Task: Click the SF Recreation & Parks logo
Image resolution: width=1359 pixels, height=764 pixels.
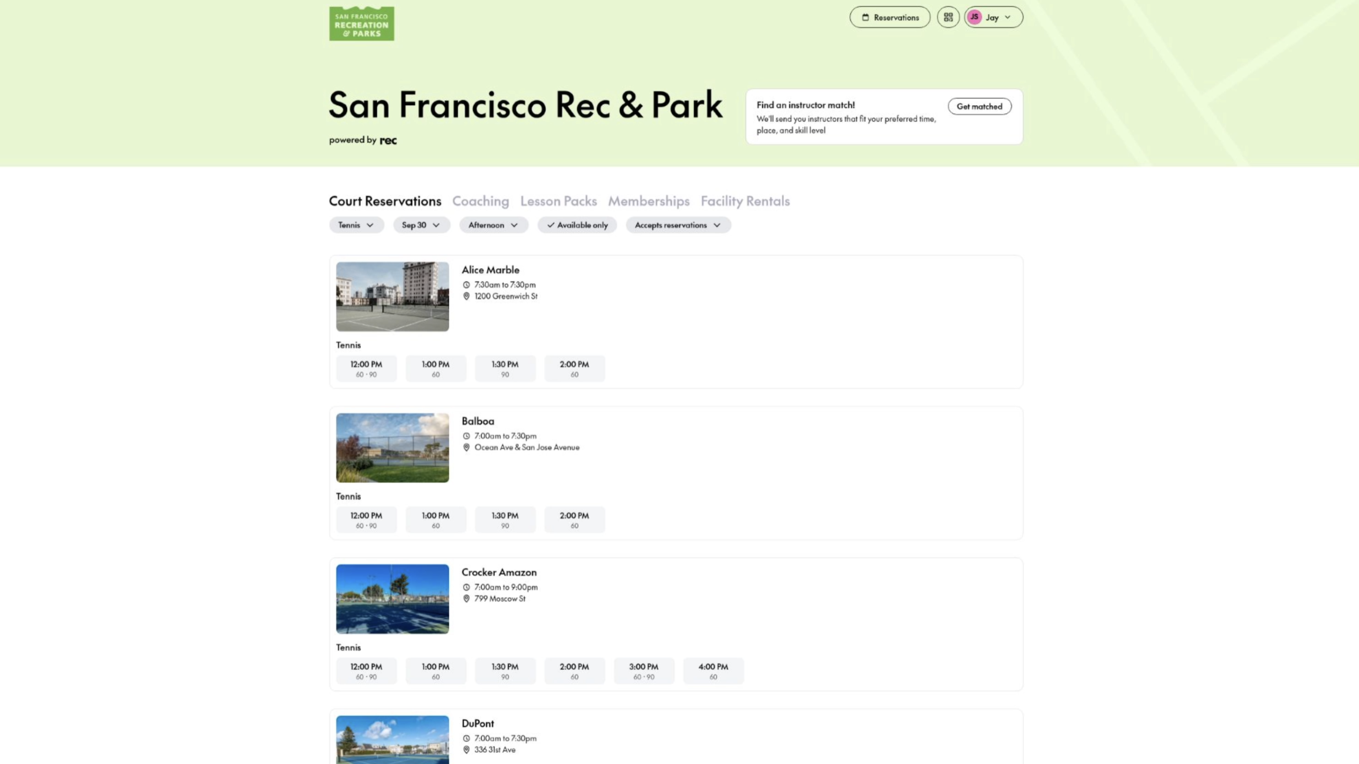Action: (361, 24)
